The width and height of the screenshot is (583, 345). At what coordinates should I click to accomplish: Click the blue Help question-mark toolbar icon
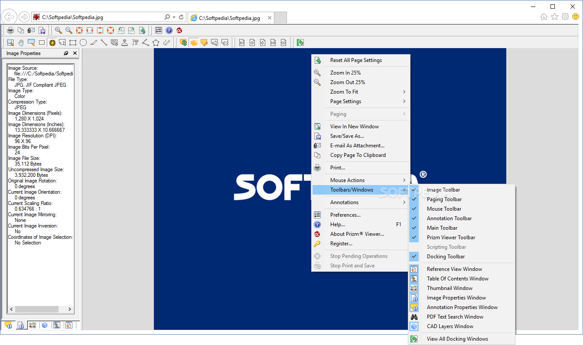169,30
